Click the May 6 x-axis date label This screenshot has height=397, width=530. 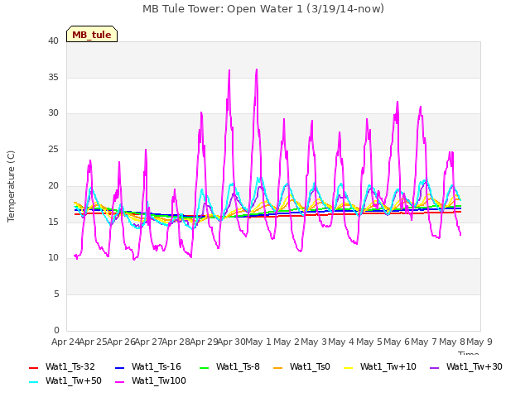click(397, 342)
